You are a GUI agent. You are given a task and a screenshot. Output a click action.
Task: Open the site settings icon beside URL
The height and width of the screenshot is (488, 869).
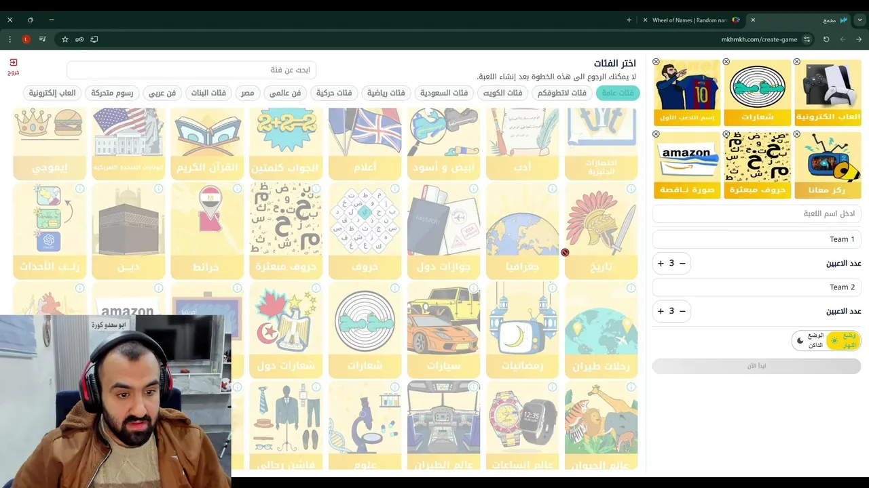tap(807, 39)
